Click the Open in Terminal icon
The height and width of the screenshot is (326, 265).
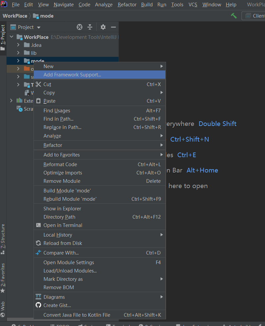(x=39, y=225)
